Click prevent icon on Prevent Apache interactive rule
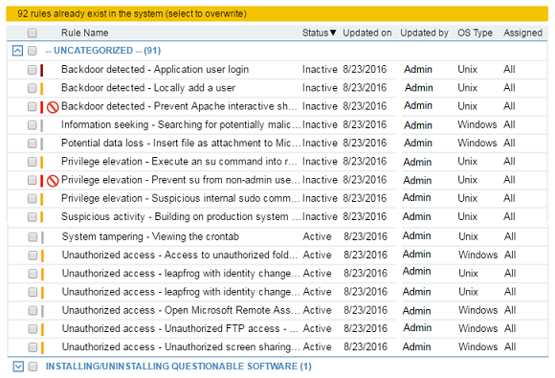 53,106
